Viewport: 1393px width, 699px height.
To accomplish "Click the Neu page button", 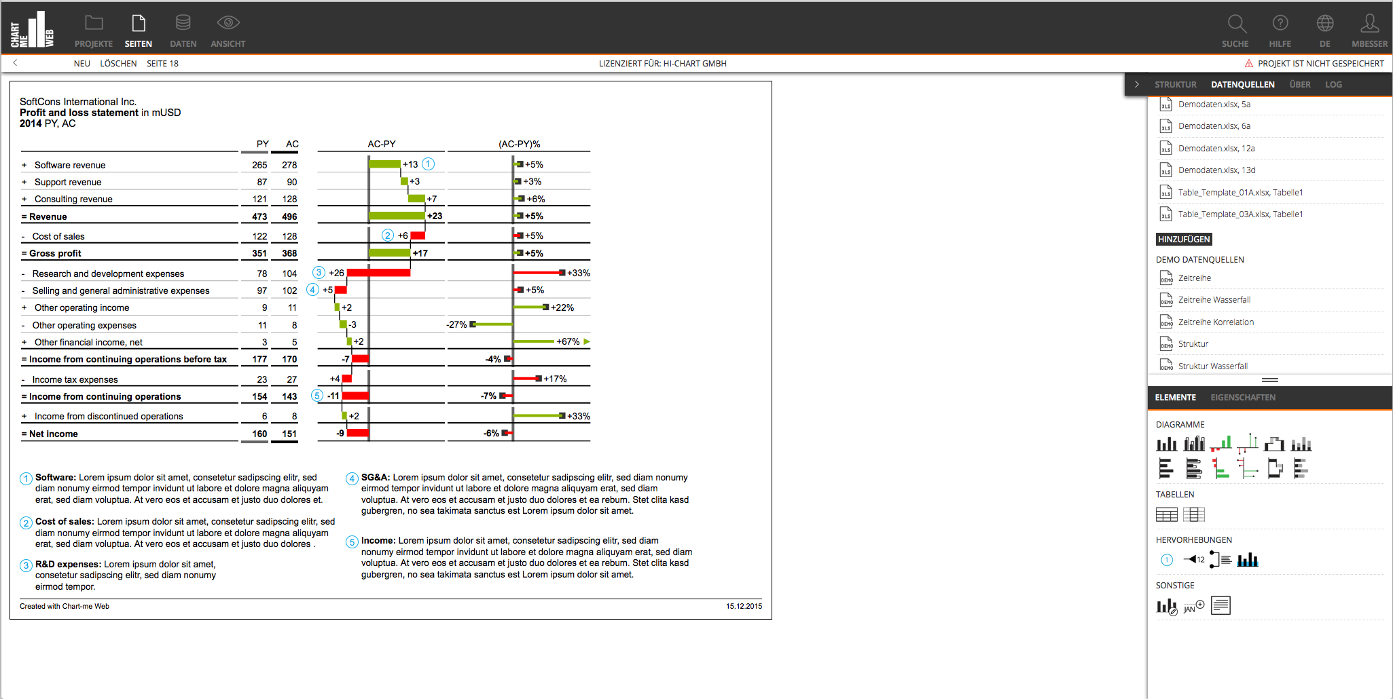I will (82, 64).
